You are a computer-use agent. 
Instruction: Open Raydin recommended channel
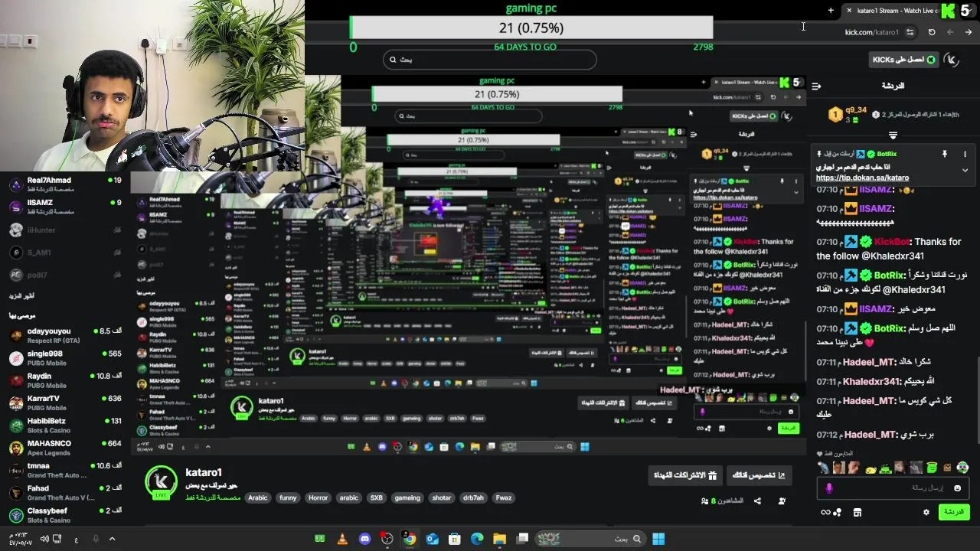click(65, 380)
